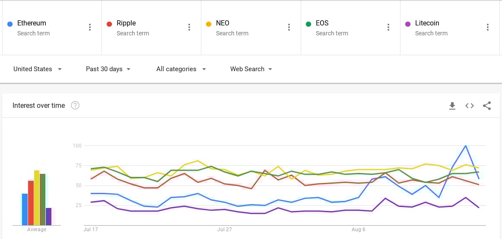Open the Past 30 days dropdown
Viewport: 502px width, 239px height.
click(108, 69)
